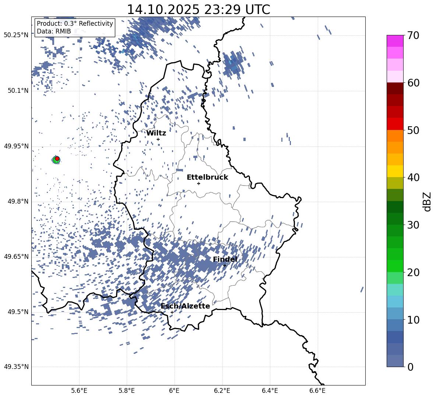Click the dBZ colorbar axis label
This screenshot has width=436, height=398.
click(x=427, y=201)
